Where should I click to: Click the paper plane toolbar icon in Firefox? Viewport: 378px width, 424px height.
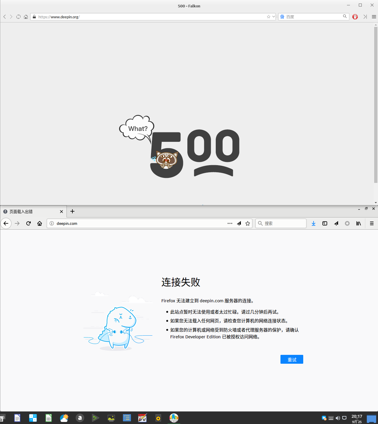pyautogui.click(x=336, y=223)
